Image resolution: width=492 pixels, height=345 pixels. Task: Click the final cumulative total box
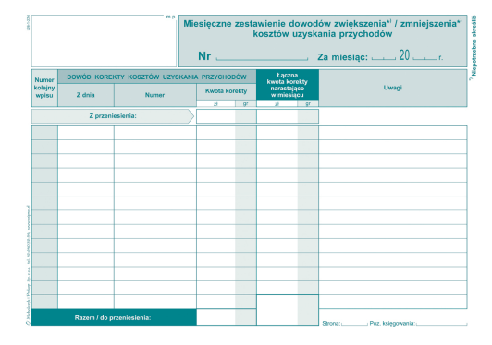click(288, 310)
